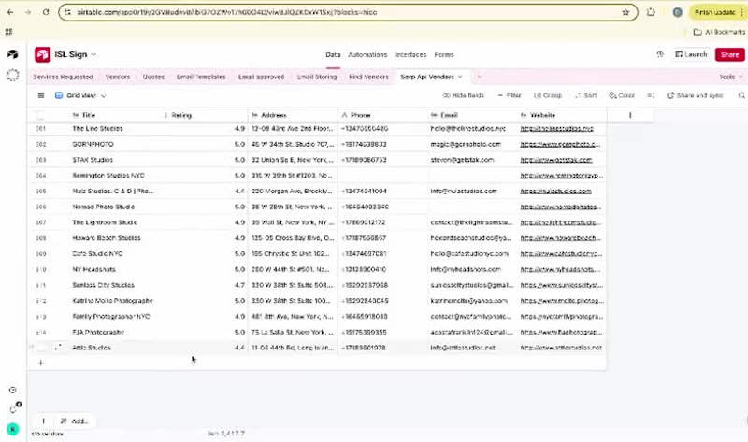
Task: Open the Tools dropdown
Action: (x=731, y=77)
